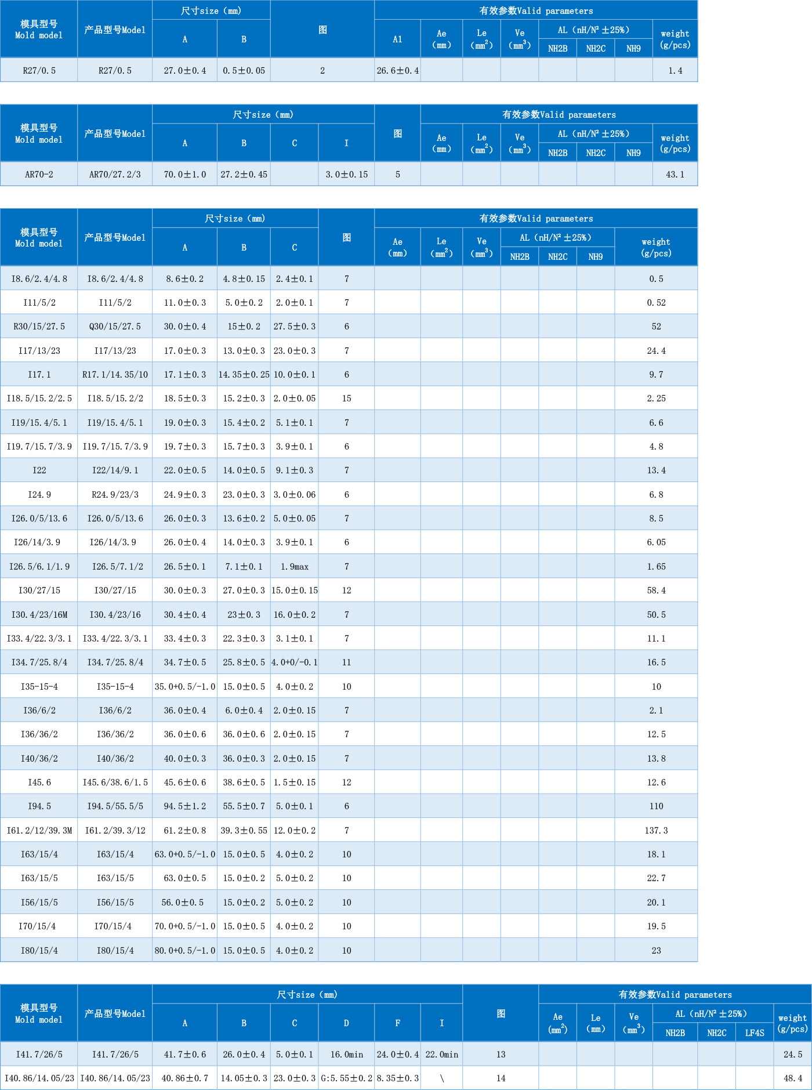Select the G:5.55±0.2 dimension cell
Viewport: 812px width, 1090px height.
pos(346,1078)
